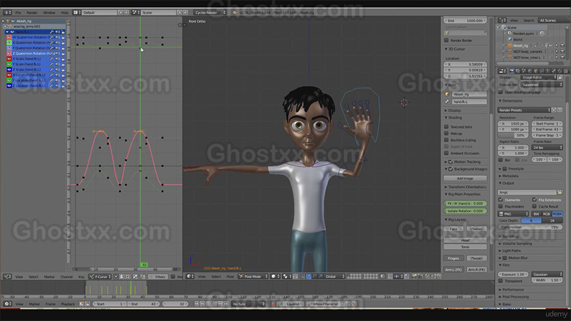This screenshot has height=321, width=571.
Task: Click the Graph Editor type icon
Action: coord(7,277)
